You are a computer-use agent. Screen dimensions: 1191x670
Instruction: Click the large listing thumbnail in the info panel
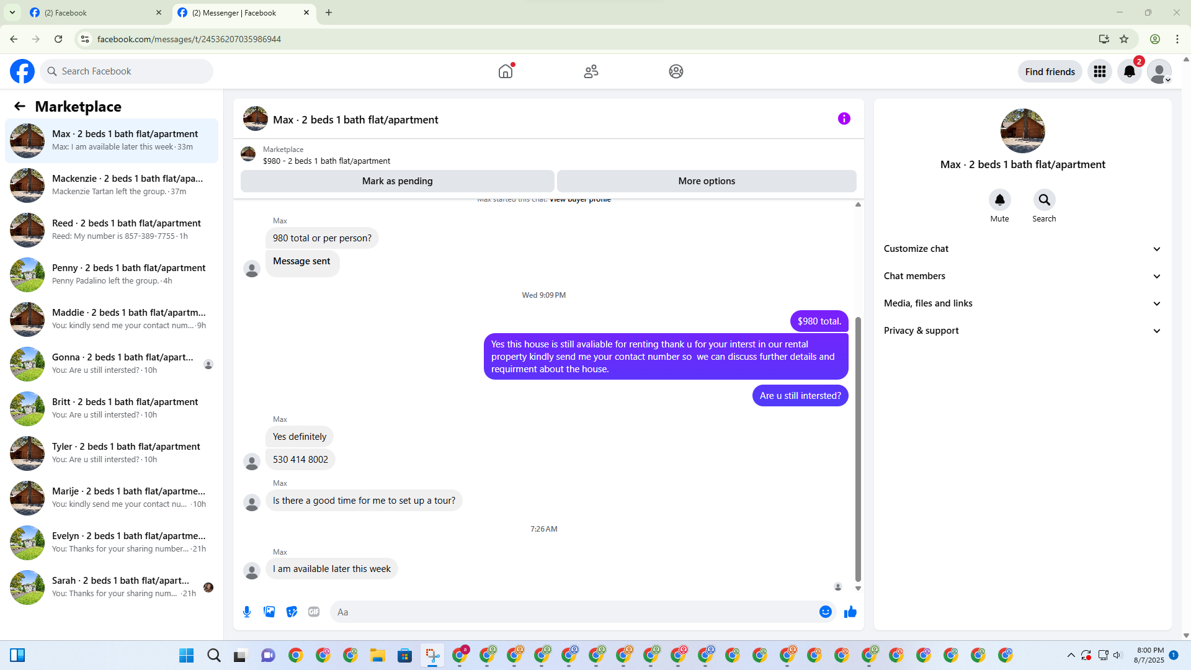(x=1022, y=131)
